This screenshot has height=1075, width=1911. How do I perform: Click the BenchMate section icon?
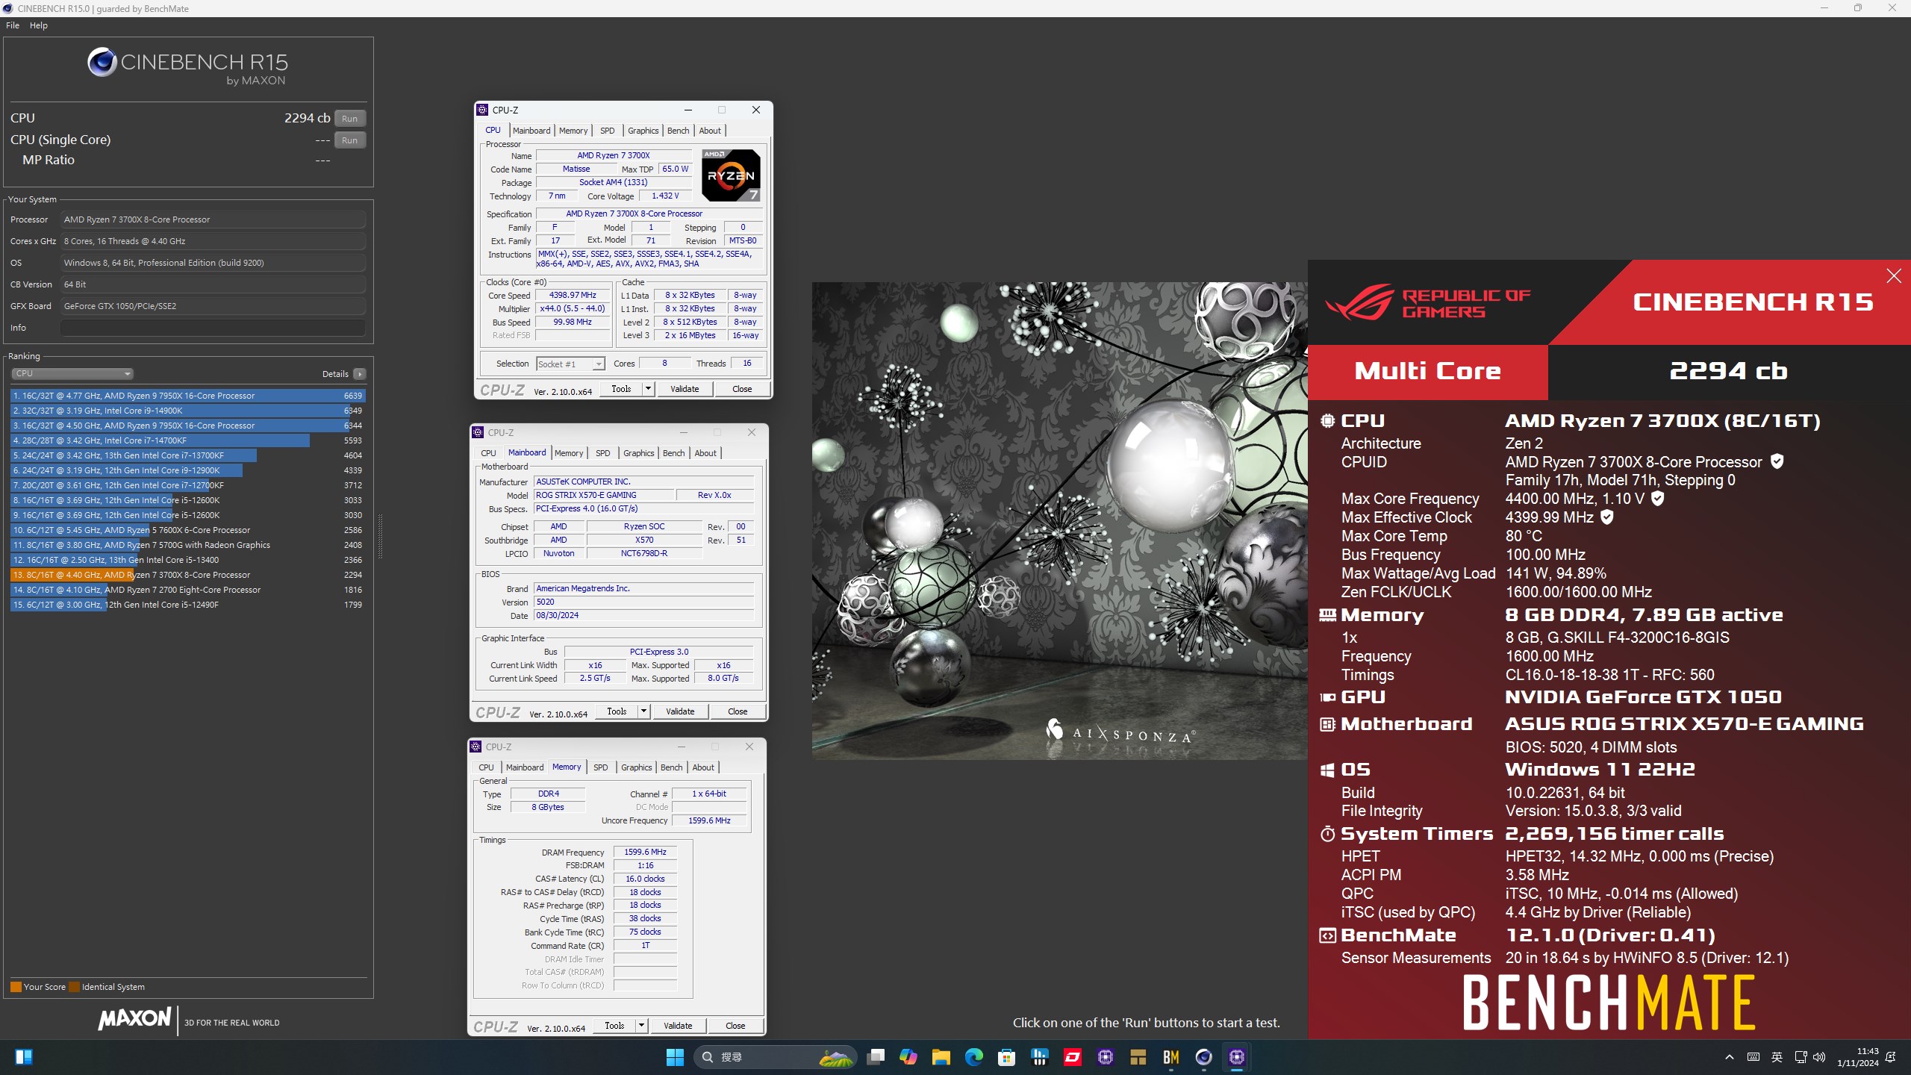[1327, 935]
